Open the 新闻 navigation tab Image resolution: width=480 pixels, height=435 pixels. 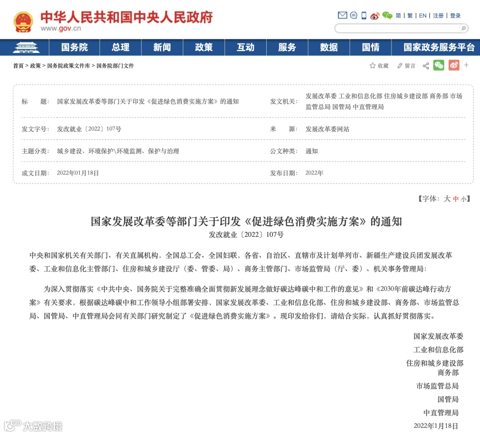162,48
